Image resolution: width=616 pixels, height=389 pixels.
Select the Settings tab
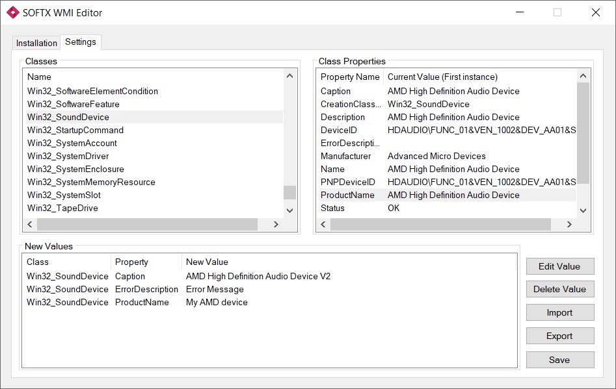[x=81, y=42]
